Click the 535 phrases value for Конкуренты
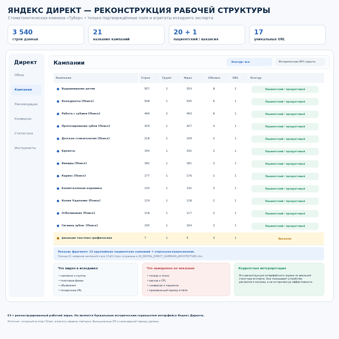339x339 pixels. click(x=189, y=101)
